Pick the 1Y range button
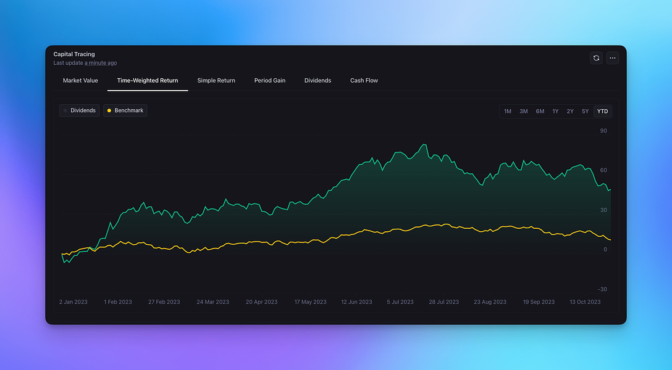The height and width of the screenshot is (370, 672). point(555,111)
